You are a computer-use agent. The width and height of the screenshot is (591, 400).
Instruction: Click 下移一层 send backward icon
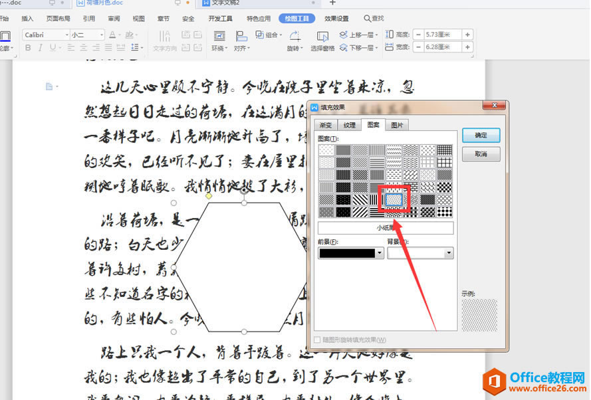[x=344, y=47]
